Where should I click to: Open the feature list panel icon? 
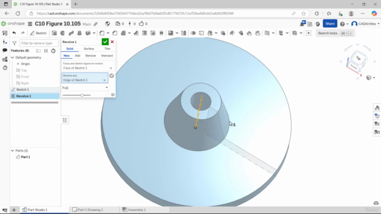pos(5,33)
